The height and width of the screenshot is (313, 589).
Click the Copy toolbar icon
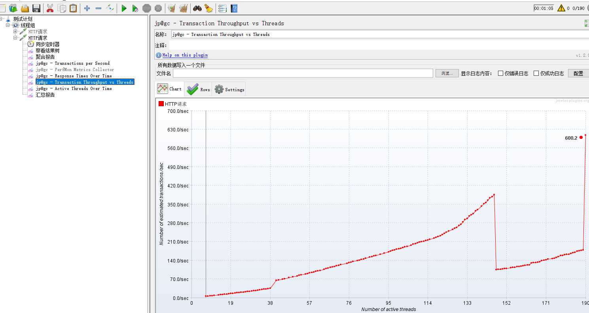(62, 8)
